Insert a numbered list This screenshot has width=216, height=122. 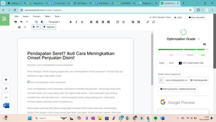[x=123, y=22]
